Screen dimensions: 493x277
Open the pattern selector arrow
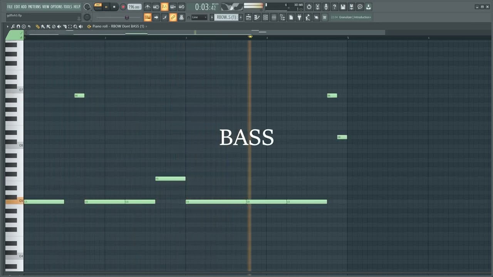212,17
